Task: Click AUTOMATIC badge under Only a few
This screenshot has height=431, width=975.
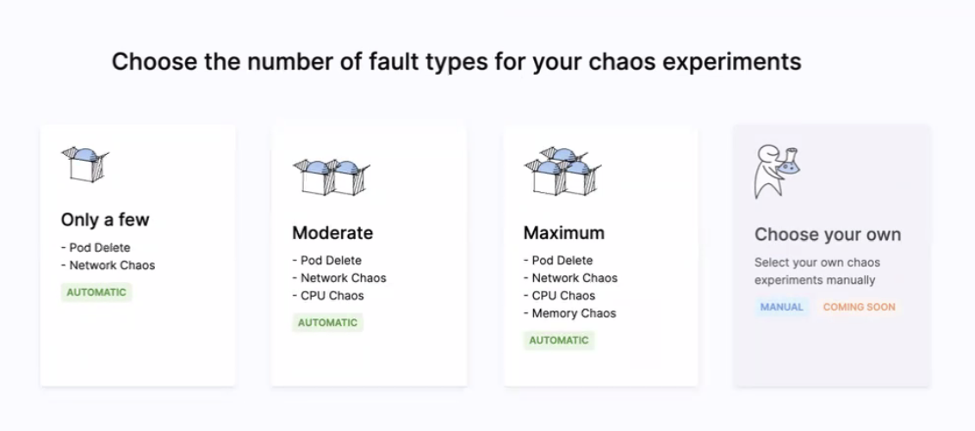Action: [x=96, y=292]
